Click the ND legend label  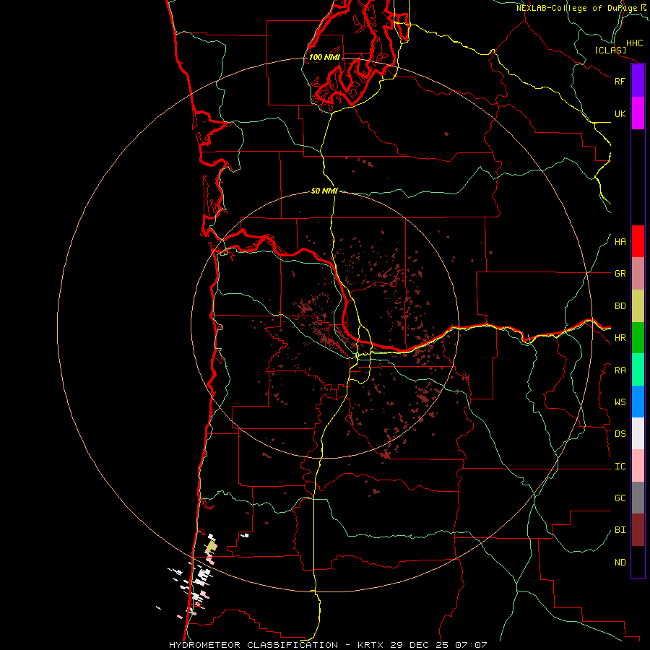(x=620, y=563)
